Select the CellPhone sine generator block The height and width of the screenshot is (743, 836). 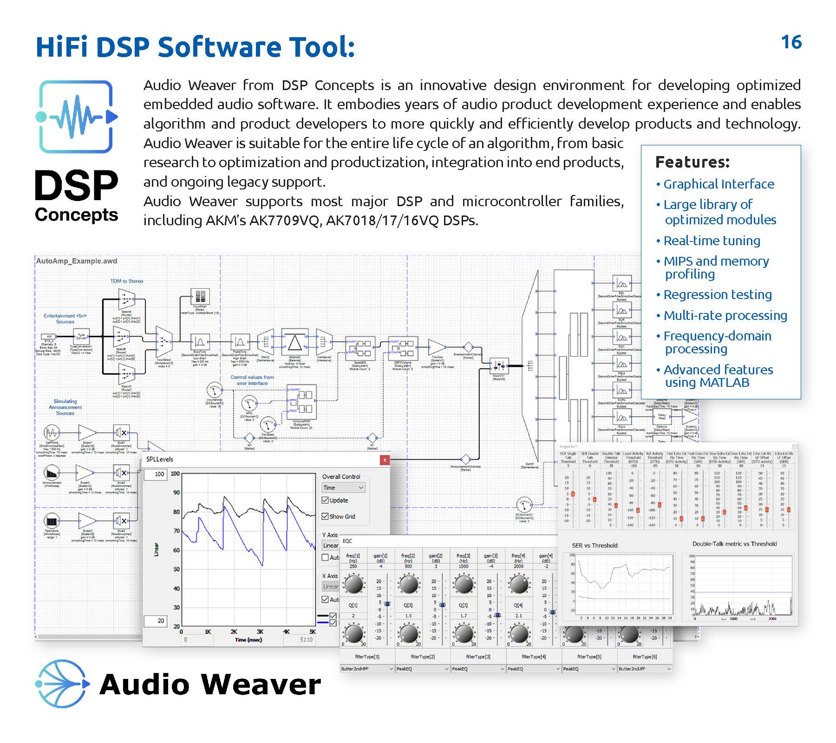point(52,433)
